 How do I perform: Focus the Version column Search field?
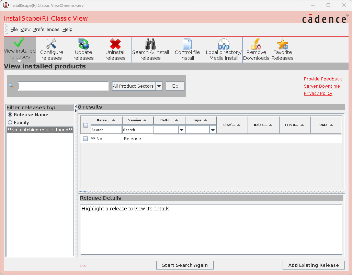[138, 130]
